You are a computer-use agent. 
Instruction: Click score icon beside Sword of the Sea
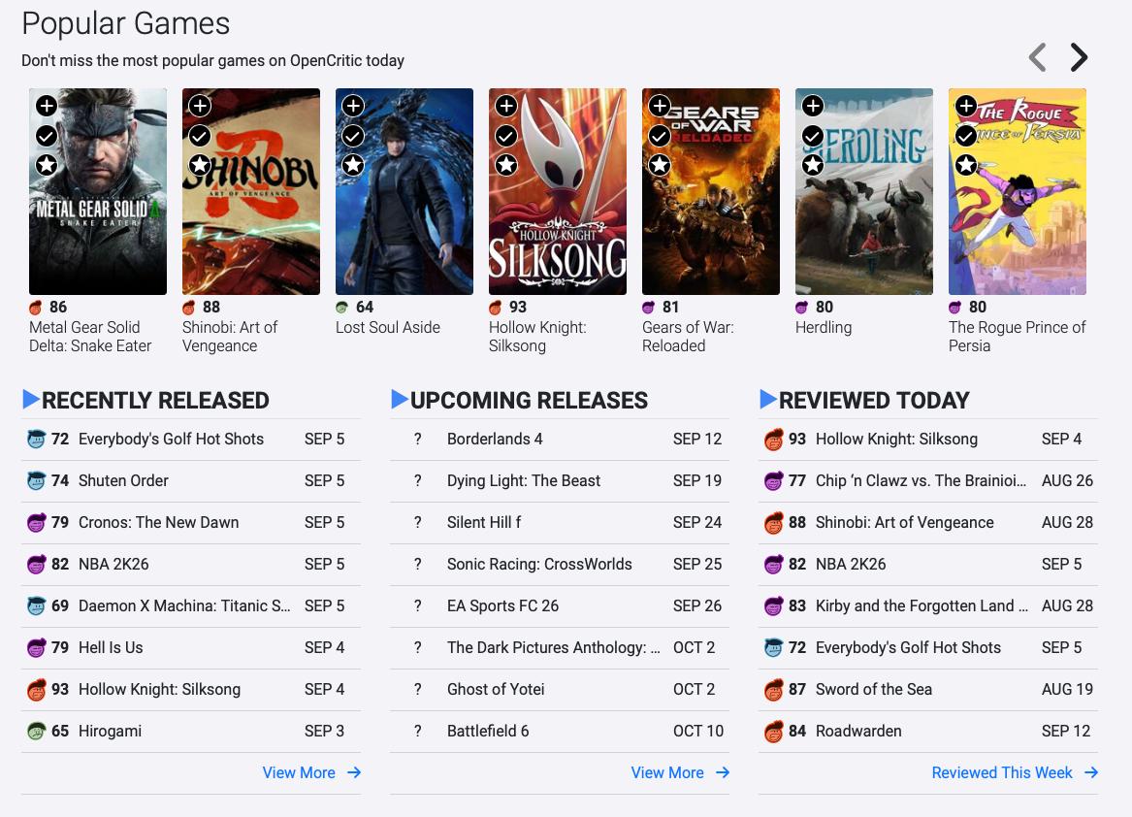click(774, 690)
